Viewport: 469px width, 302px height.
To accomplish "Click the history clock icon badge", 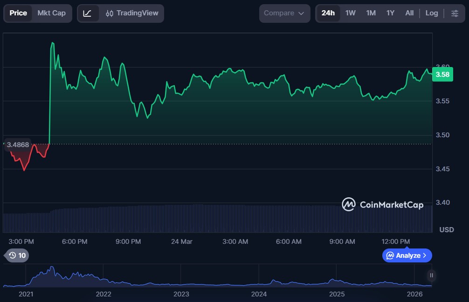I will tap(17, 255).
